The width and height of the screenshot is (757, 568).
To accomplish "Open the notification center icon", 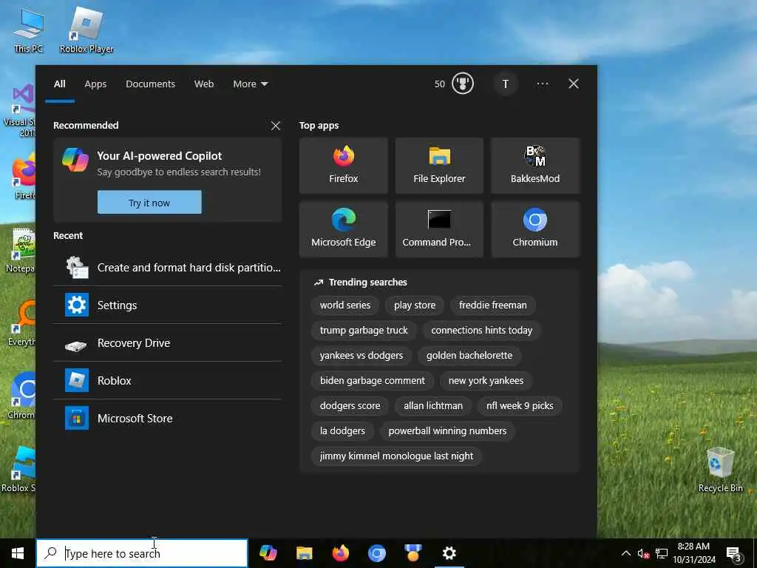I will point(734,554).
